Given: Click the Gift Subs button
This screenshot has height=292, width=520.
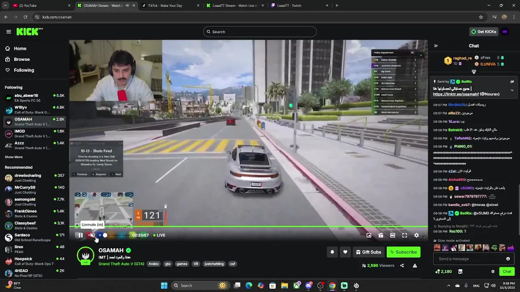Looking at the screenshot, I should coord(368,252).
